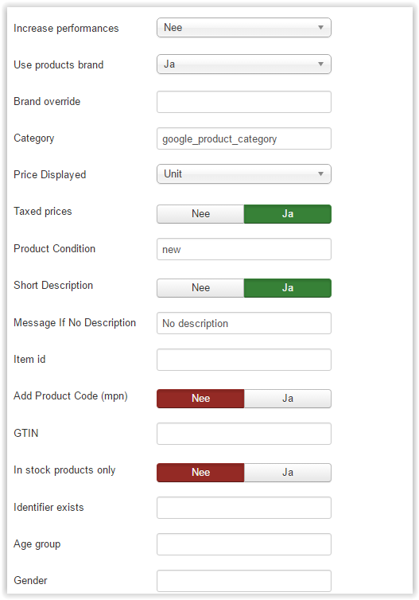Viewport: 419px width, 600px height.
Task: Click into the GTIN text field
Action: coord(244,434)
